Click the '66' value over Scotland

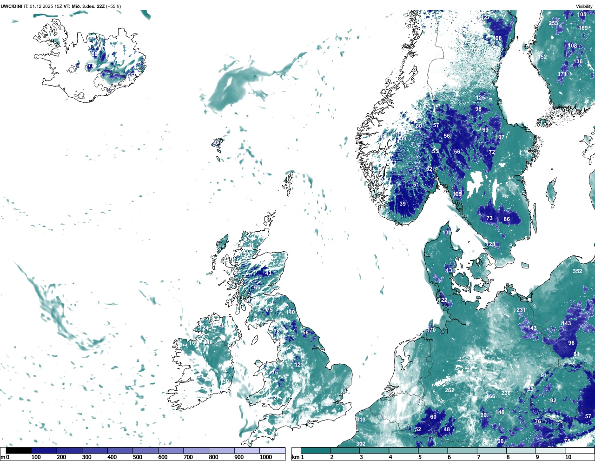coord(257,287)
